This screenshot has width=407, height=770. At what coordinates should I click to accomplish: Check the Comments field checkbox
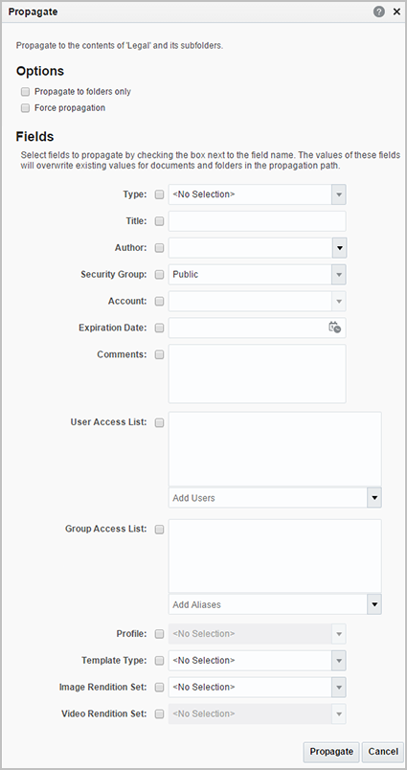click(x=159, y=354)
